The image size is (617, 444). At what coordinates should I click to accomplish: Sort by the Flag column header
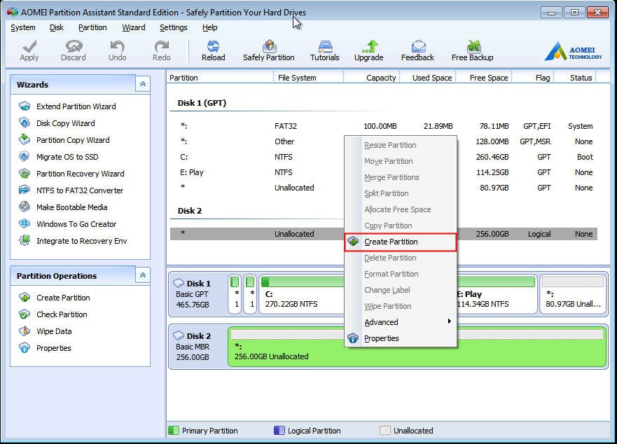534,78
